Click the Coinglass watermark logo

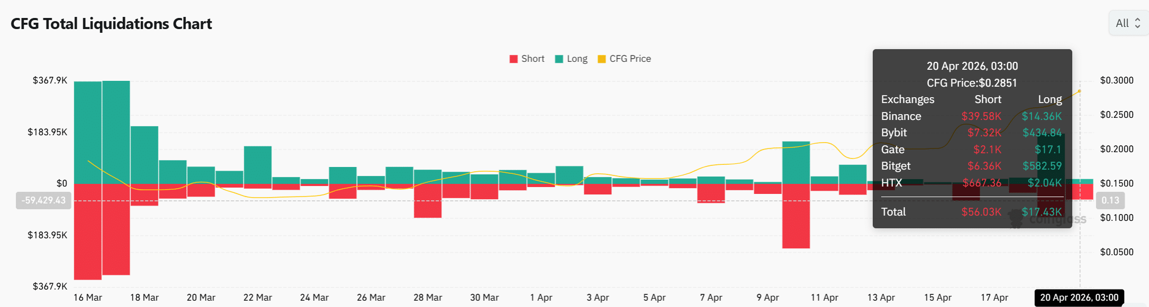[x=1016, y=219]
